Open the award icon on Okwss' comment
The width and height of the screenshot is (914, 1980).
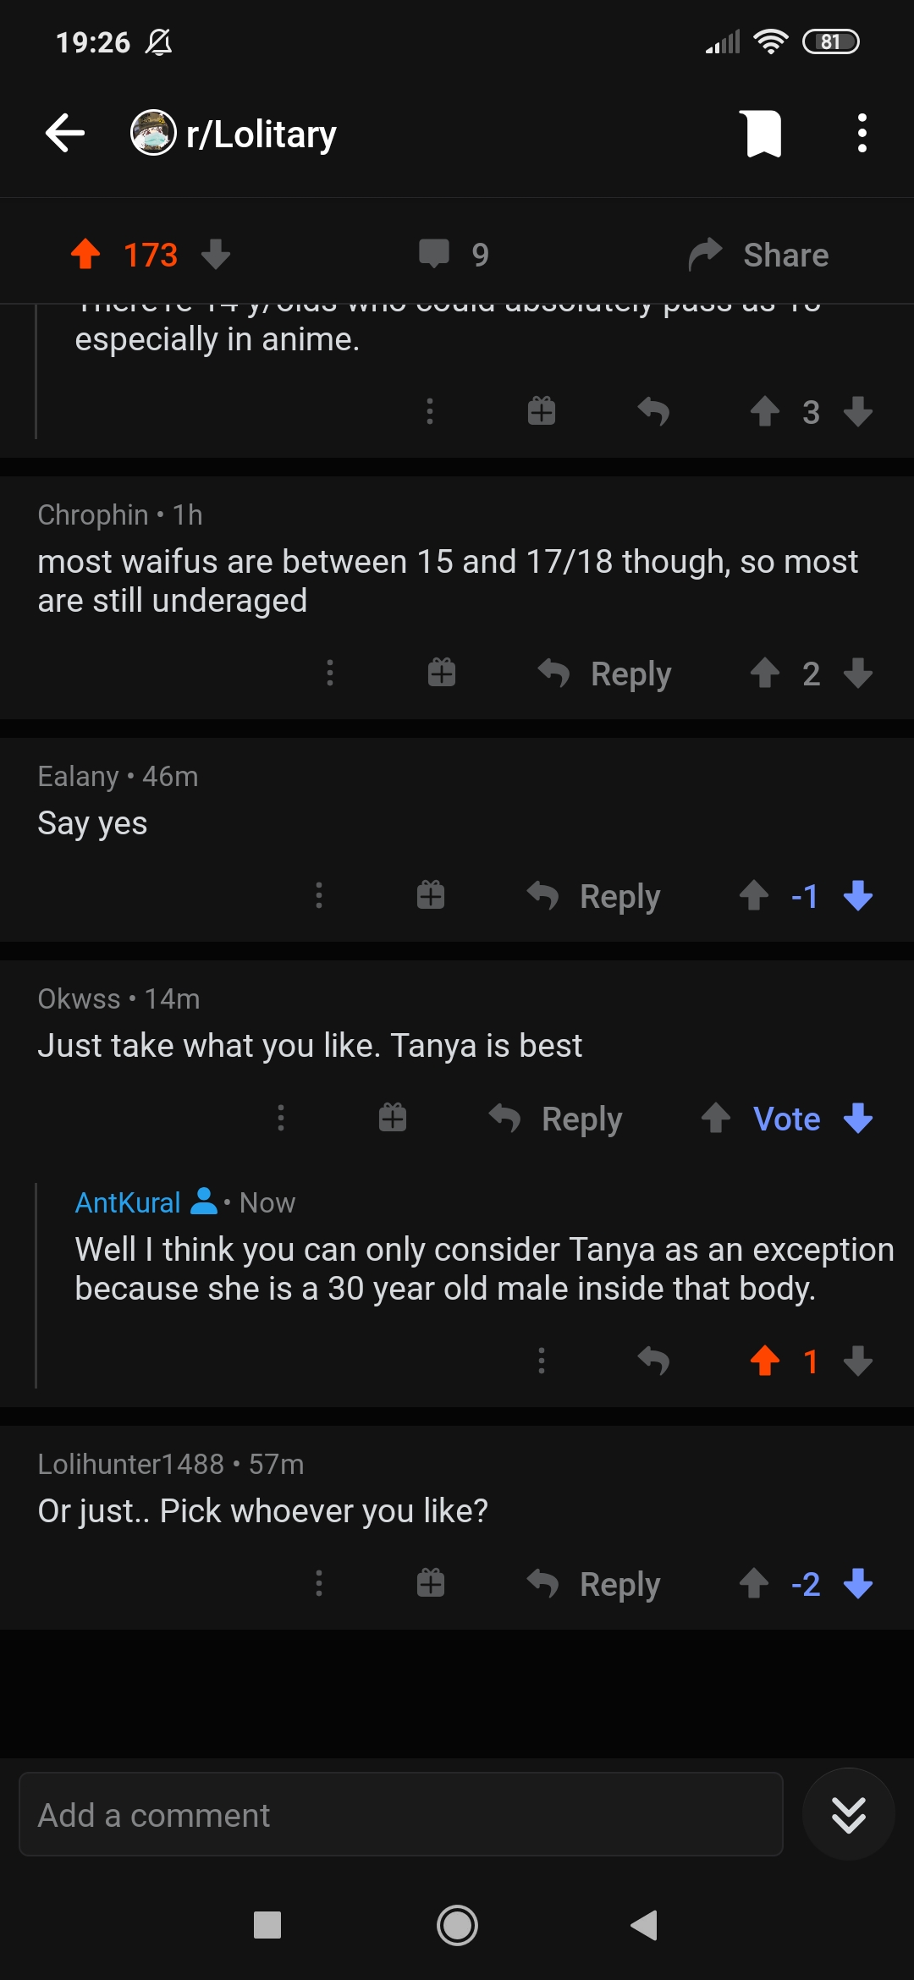coord(391,1118)
